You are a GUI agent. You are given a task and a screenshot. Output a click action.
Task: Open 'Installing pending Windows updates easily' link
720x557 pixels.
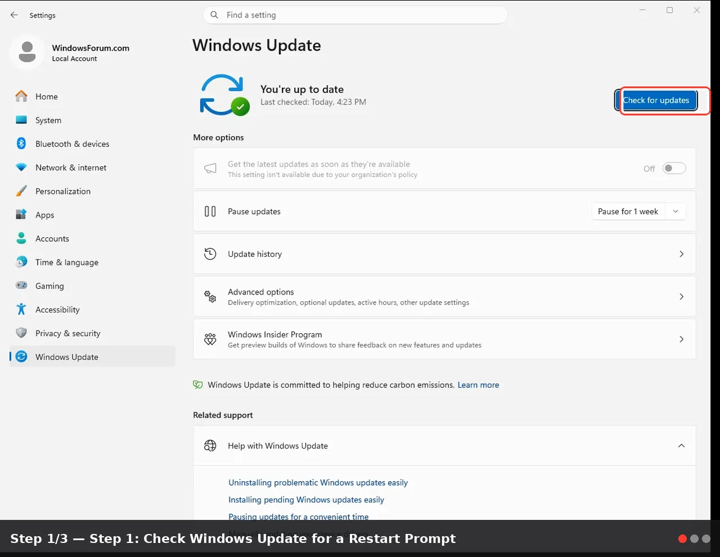coord(306,500)
